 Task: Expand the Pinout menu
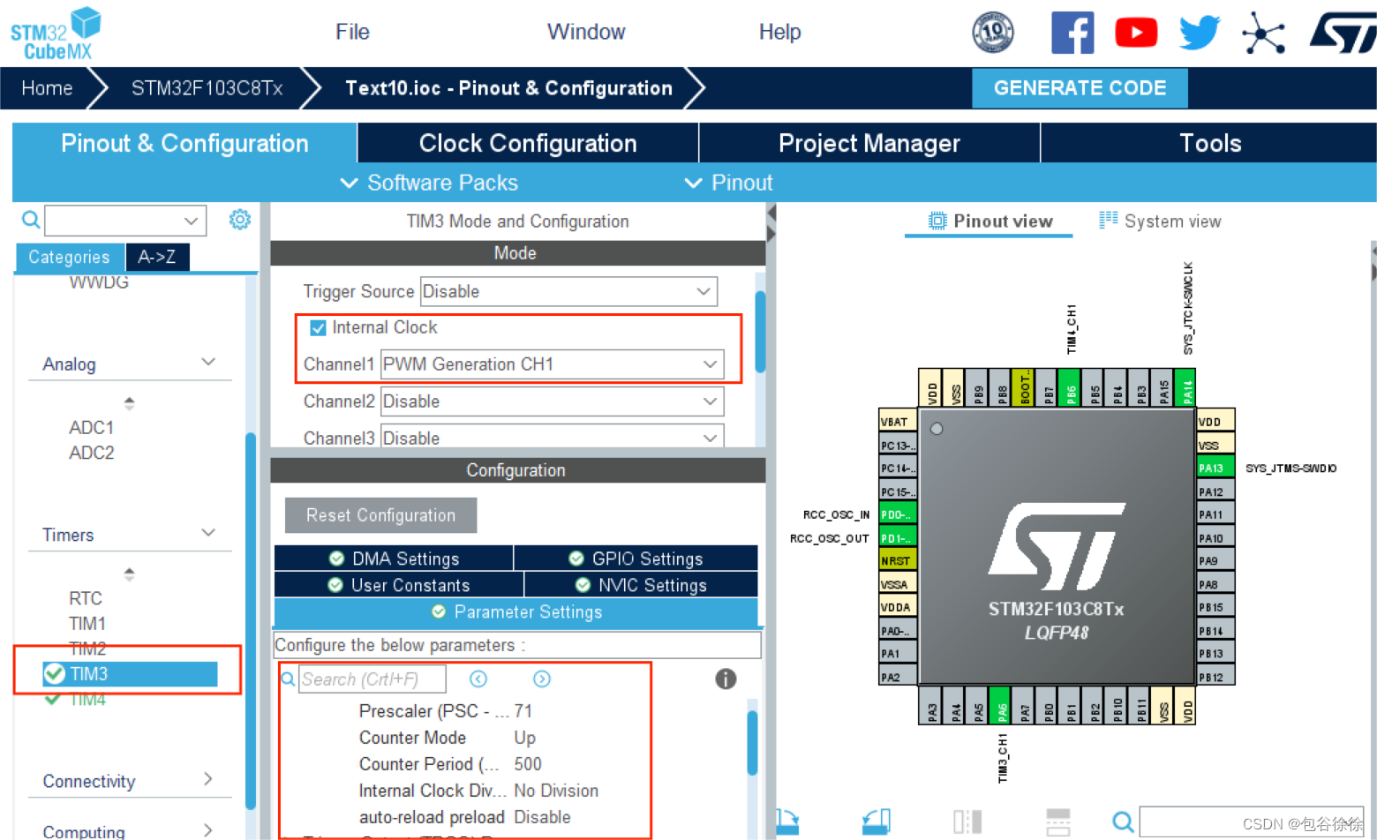tap(728, 183)
